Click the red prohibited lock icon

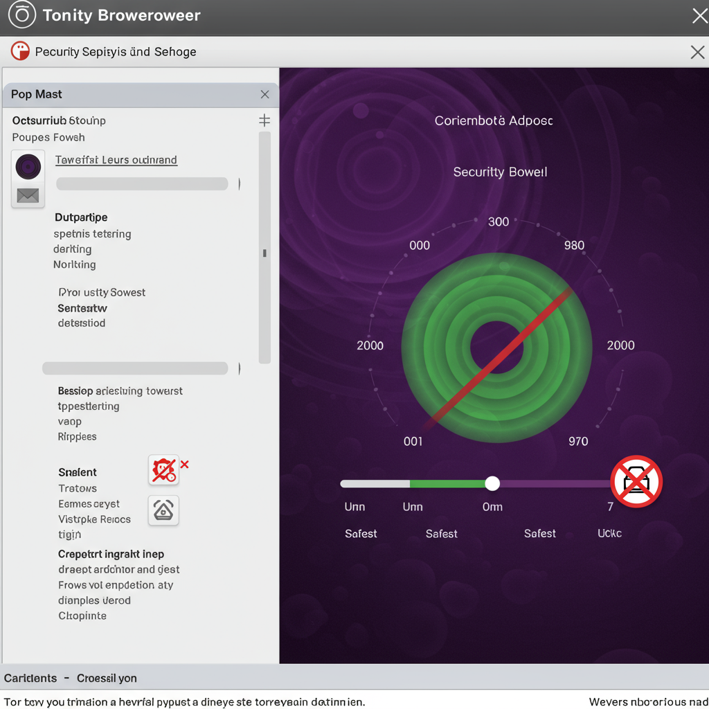[x=636, y=482]
